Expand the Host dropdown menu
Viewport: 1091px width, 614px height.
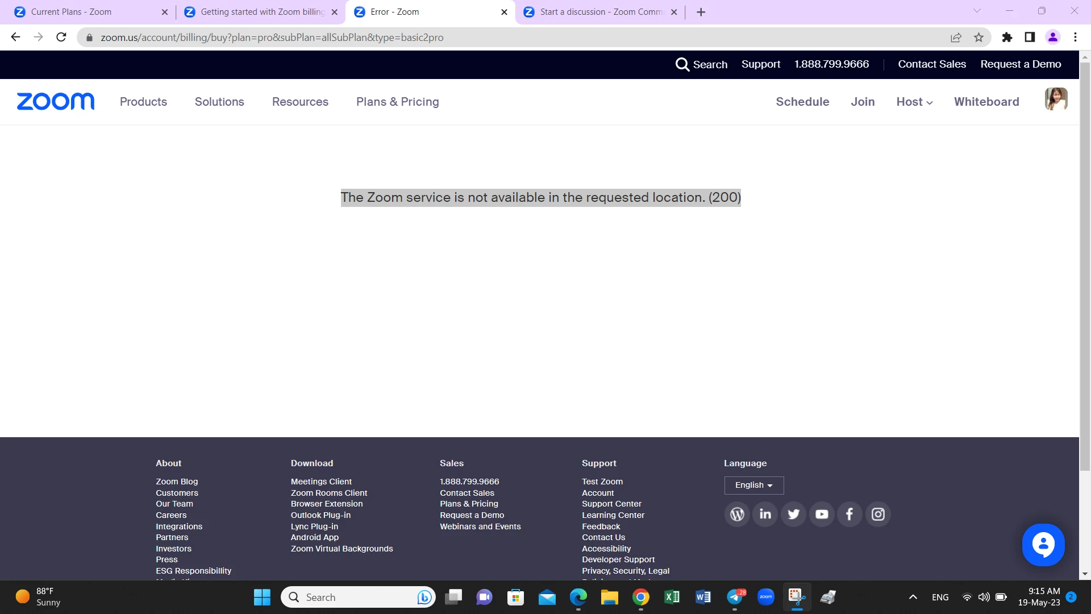[914, 102]
